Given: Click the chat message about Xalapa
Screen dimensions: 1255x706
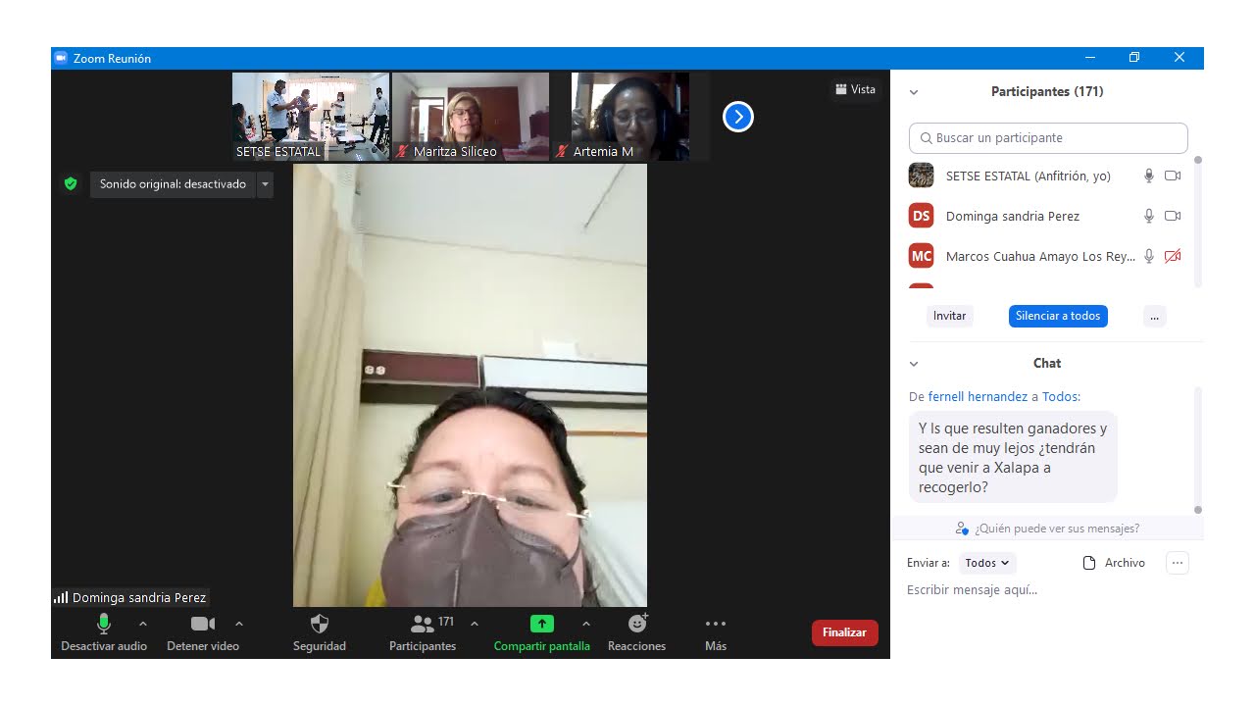Looking at the screenshot, I should (x=1013, y=458).
